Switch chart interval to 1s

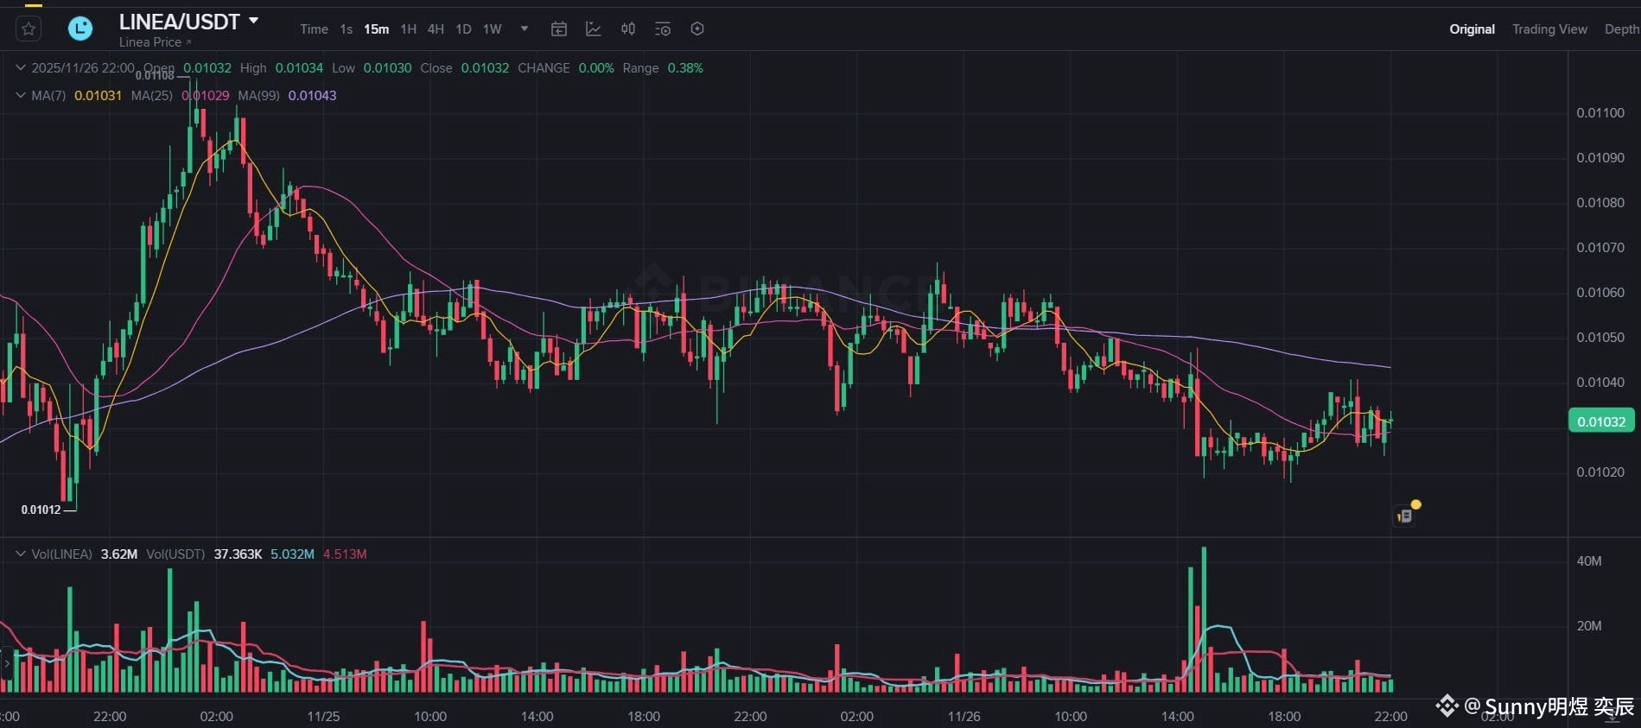pyautogui.click(x=347, y=29)
